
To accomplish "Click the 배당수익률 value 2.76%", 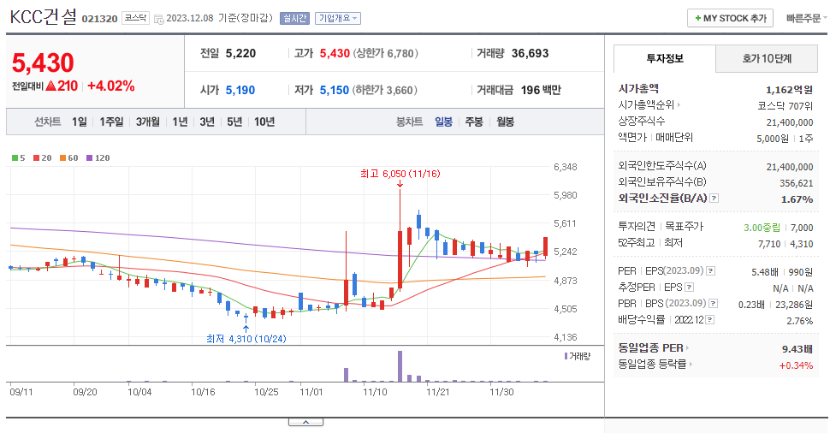I will 800,321.
